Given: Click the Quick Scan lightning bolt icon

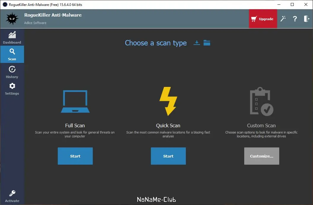Looking at the screenshot, I should pos(168,101).
